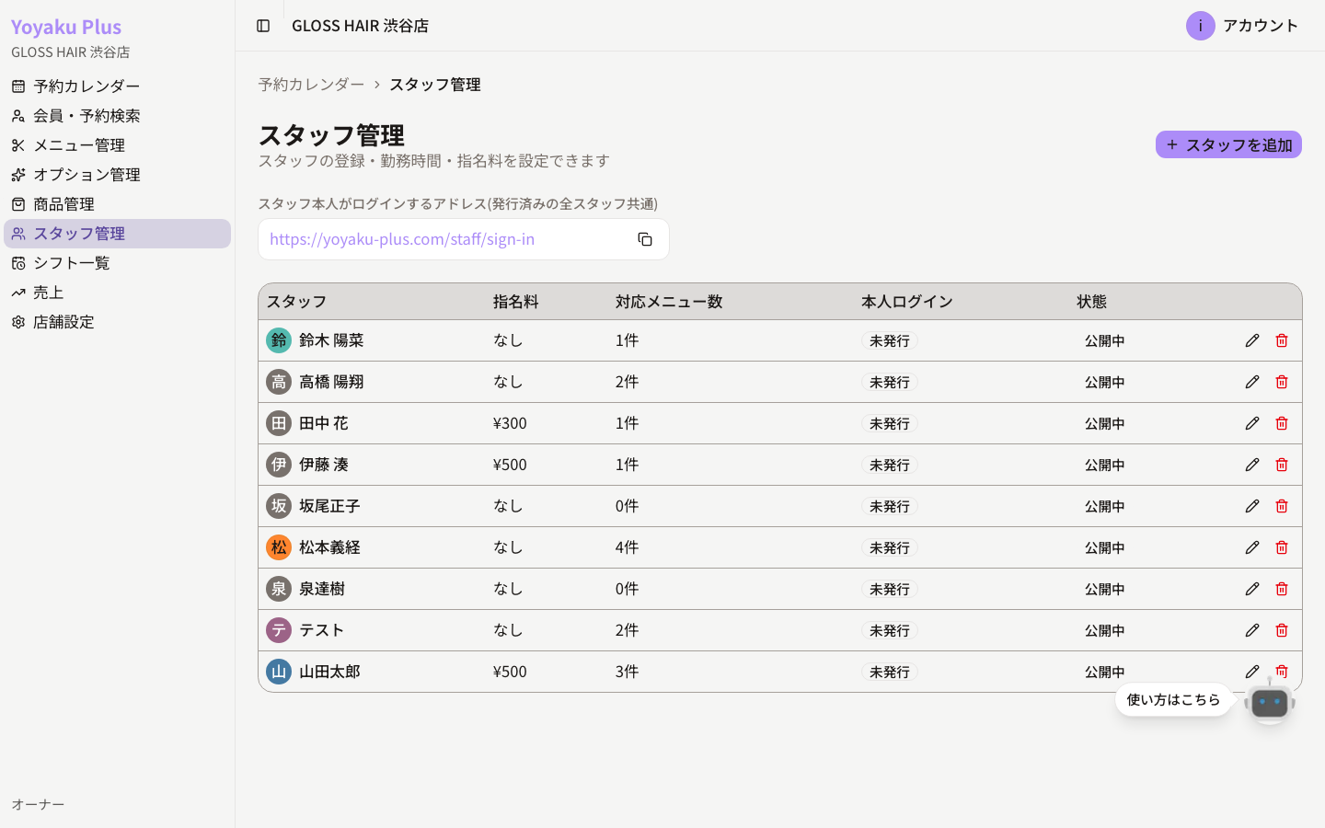This screenshot has width=1325, height=828.
Task: Edit staff 田中 花 with pencil icon
Action: [x=1252, y=423]
